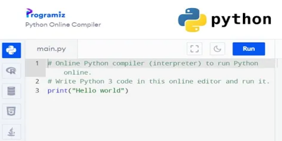Screen dimensions: 282x141
Task: Open the Programiz logo link
Action: (x=46, y=14)
